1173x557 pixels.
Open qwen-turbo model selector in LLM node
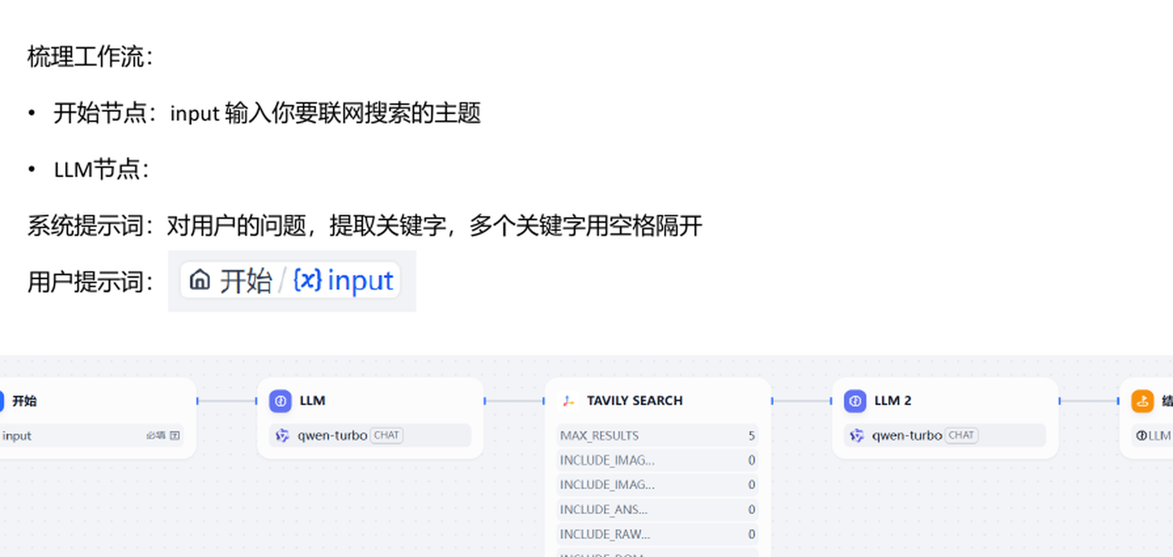[370, 436]
